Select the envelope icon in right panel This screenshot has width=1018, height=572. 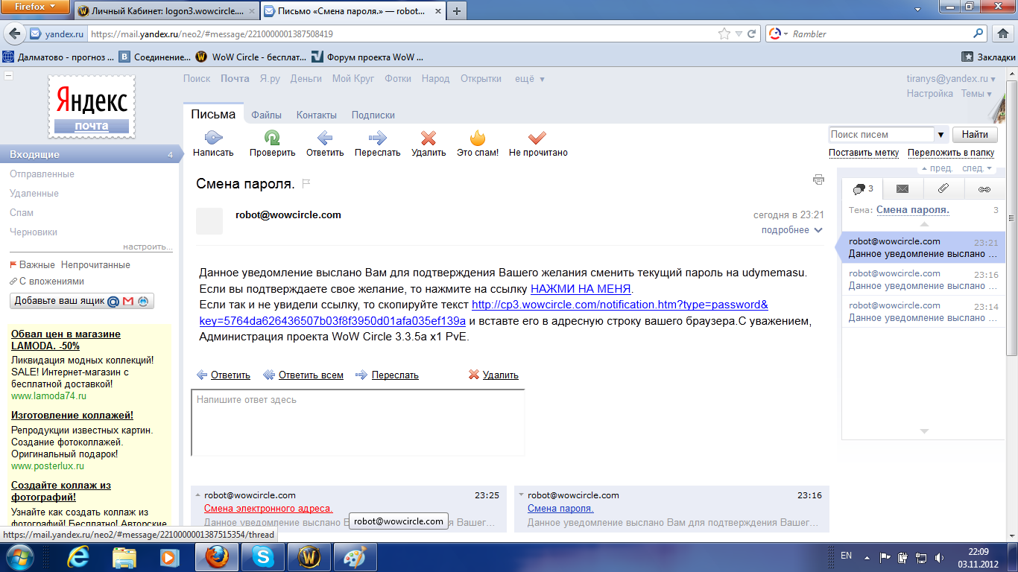(902, 189)
